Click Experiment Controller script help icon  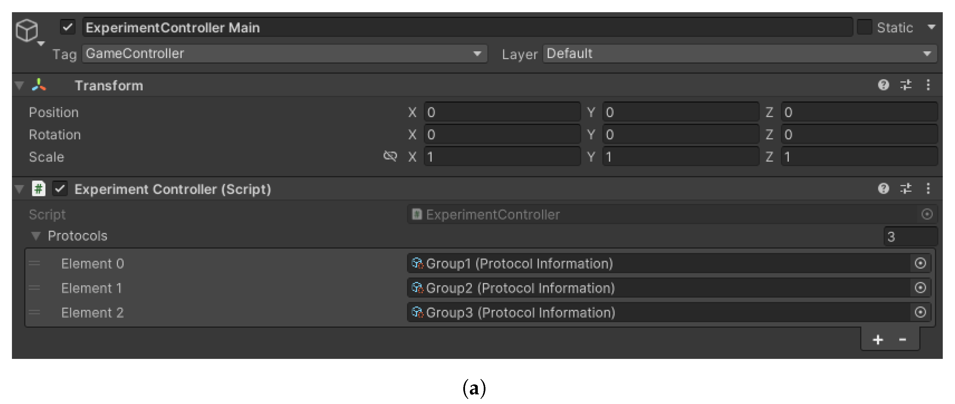coord(883,189)
